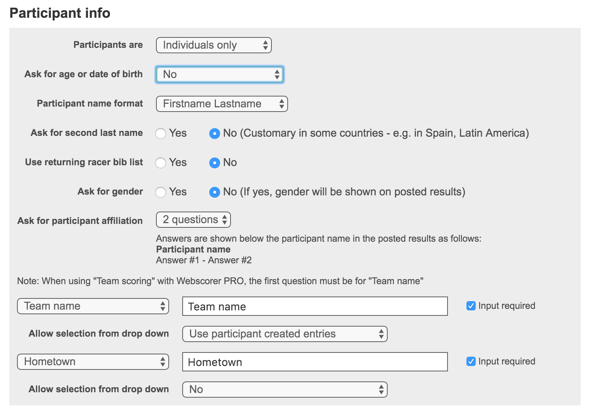The image size is (590, 410).
Task: Open the '2 questions' affiliation dropdown
Action: (193, 220)
